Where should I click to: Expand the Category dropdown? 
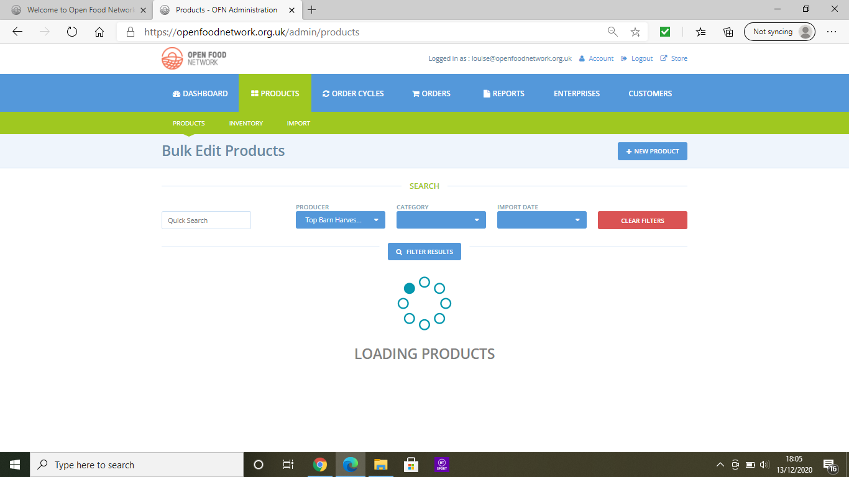441,220
